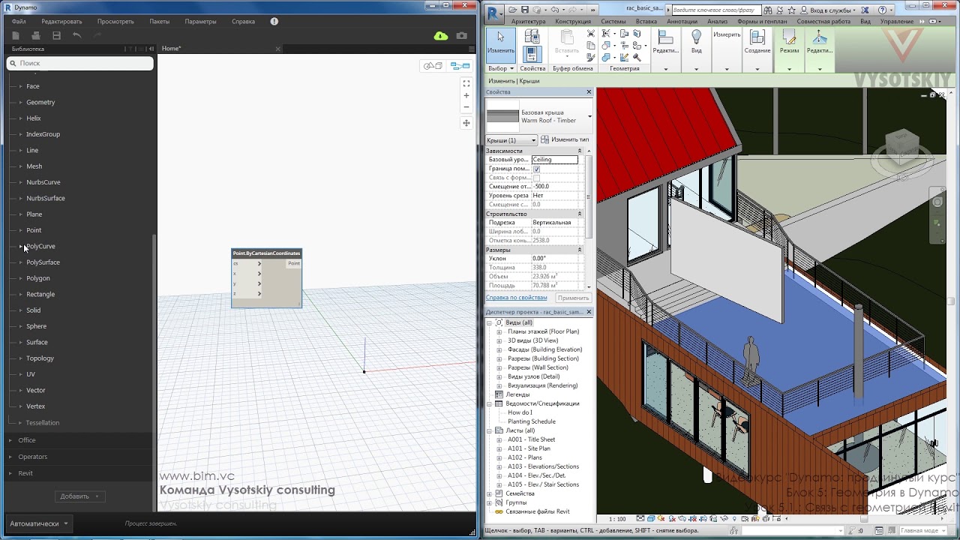Click the camera screenshot icon in Dynamo

[461, 36]
